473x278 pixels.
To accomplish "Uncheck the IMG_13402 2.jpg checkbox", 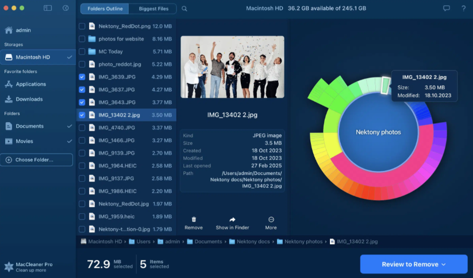I will (x=82, y=115).
